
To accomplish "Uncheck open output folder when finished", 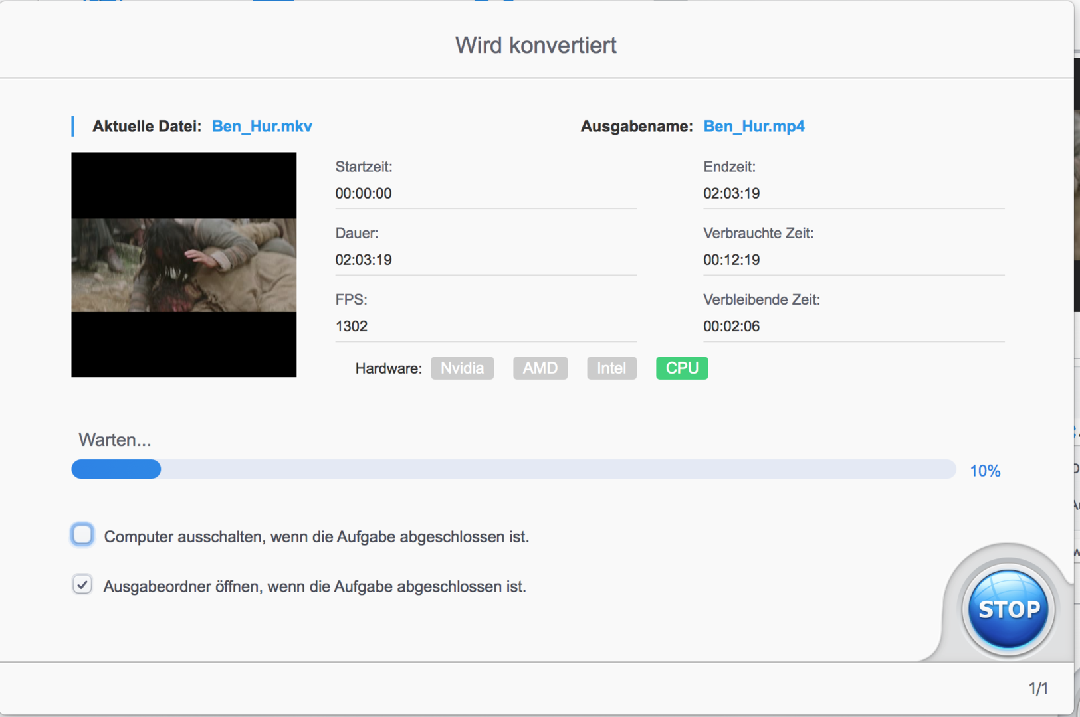I will [x=82, y=585].
